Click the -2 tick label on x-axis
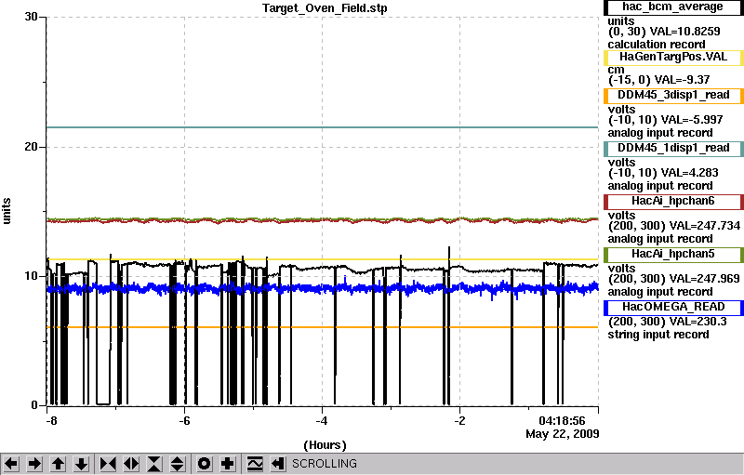 click(x=459, y=421)
